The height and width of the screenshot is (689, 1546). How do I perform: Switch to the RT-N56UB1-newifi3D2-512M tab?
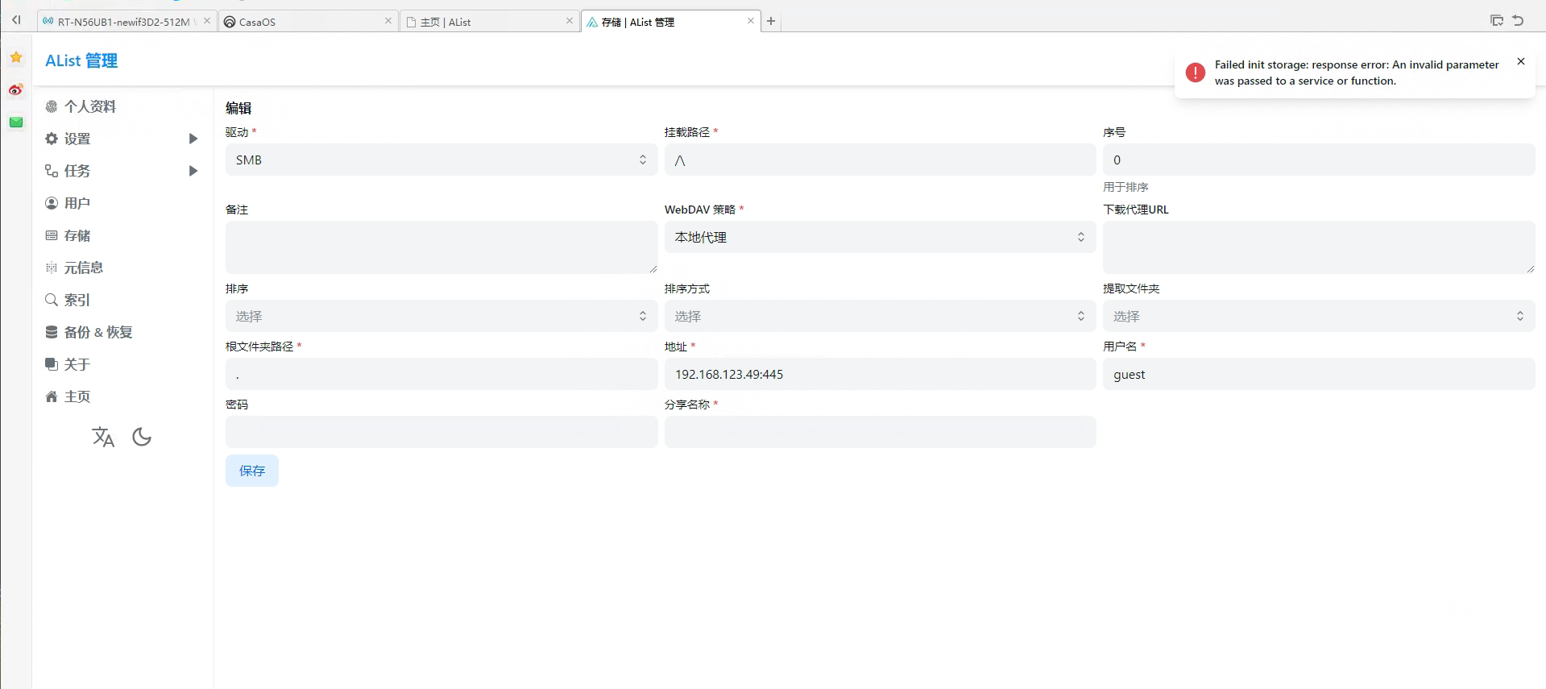pyautogui.click(x=126, y=22)
